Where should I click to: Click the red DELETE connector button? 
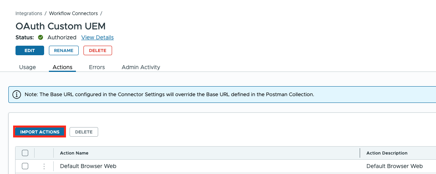[98, 50]
